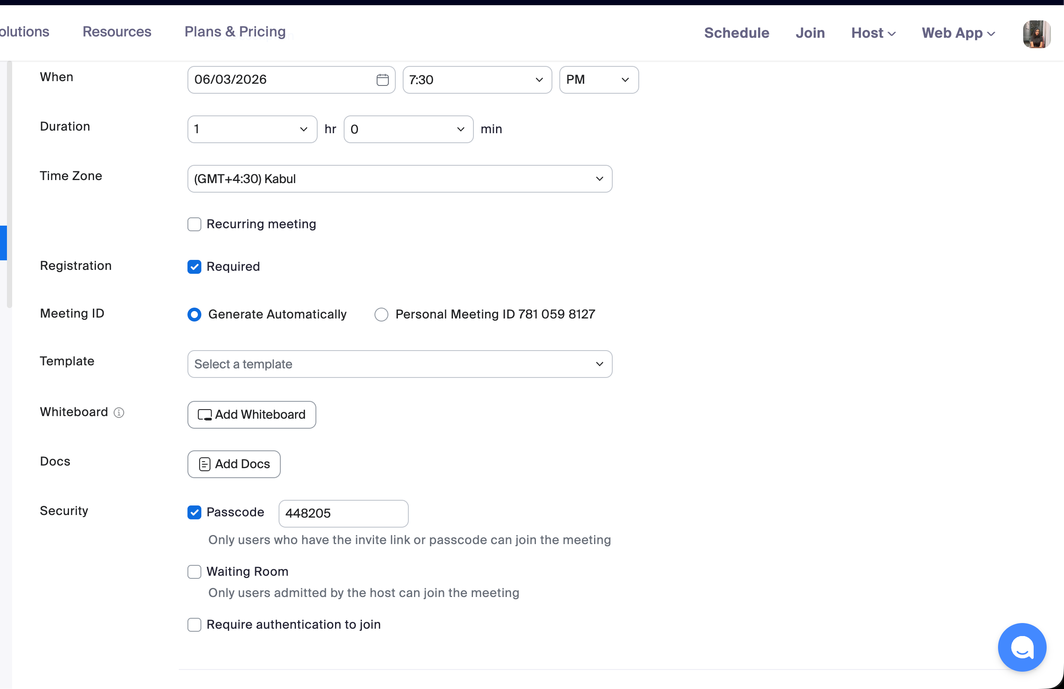The image size is (1064, 689).
Task: Click the 06/03/2026 date field
Action: click(x=291, y=79)
